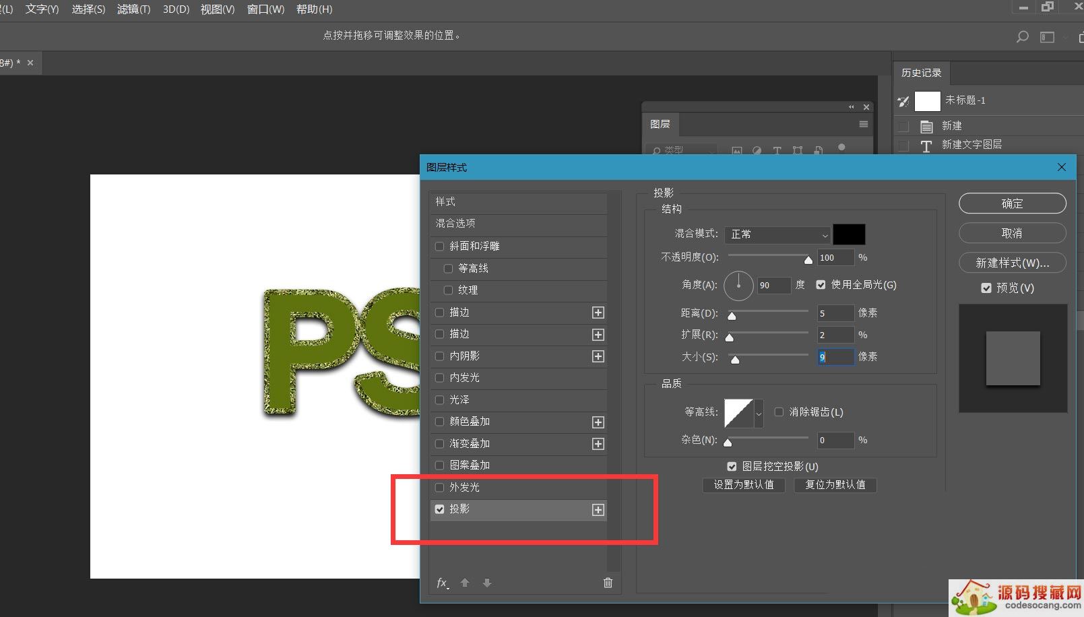Screen dimensions: 1084x617
Task: Click plus icon on the second 描边 row
Action: tap(598, 335)
